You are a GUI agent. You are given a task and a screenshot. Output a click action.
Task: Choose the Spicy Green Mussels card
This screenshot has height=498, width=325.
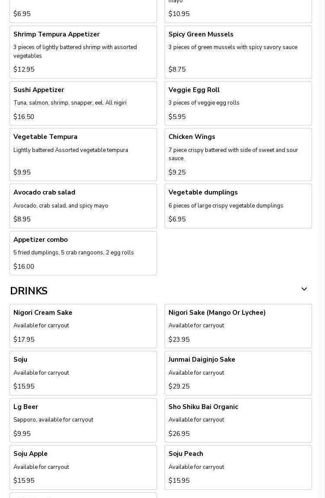pos(238,52)
